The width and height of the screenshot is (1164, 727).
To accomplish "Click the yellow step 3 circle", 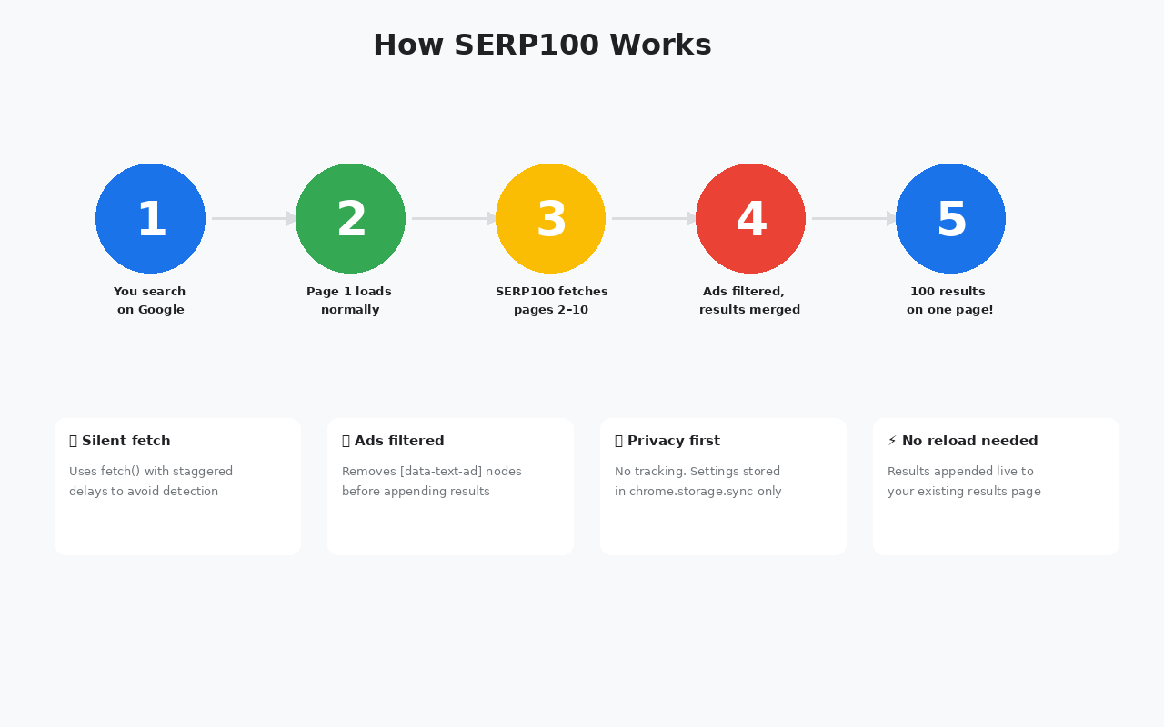I will coord(550,218).
